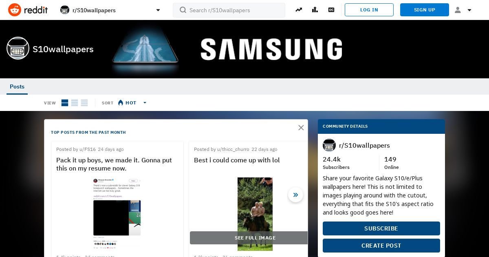Click the 149 Online count

pyautogui.click(x=392, y=163)
